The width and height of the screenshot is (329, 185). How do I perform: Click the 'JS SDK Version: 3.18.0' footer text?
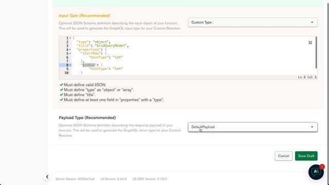(x=150, y=179)
